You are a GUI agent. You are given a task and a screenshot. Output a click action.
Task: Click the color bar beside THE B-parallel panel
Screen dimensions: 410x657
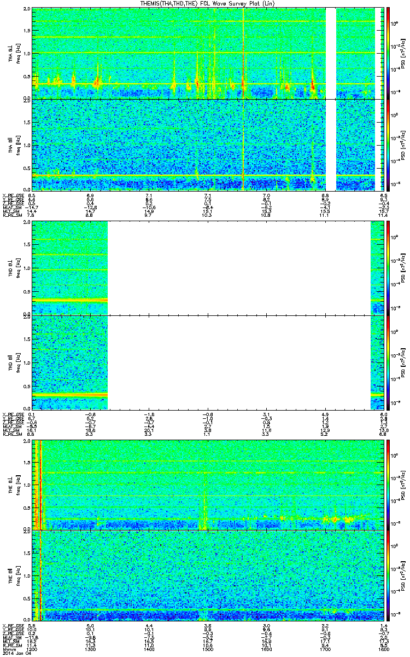tap(388, 575)
